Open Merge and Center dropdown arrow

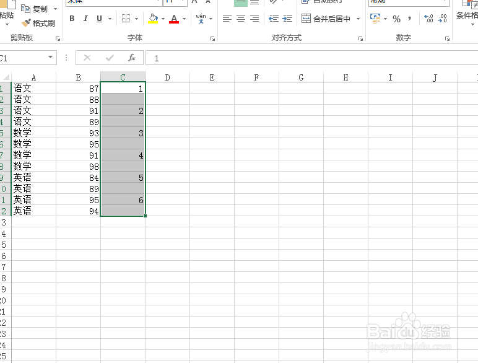point(358,19)
